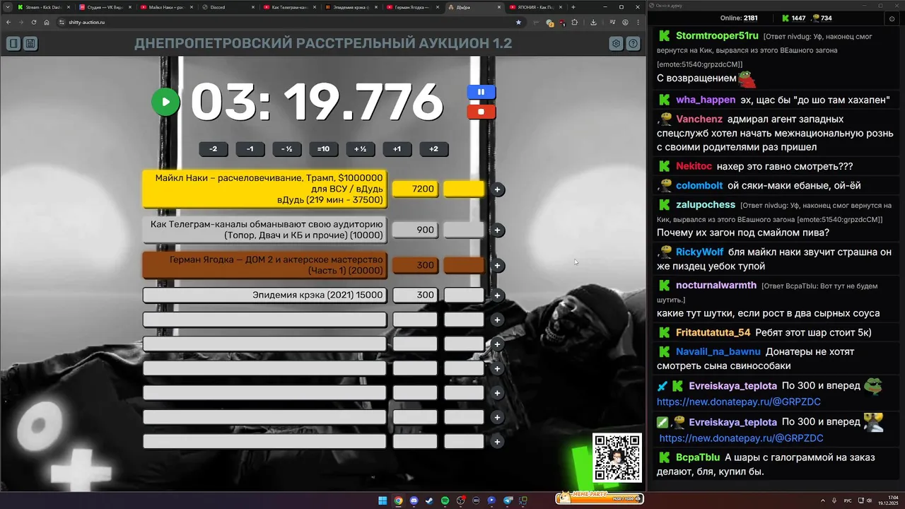Viewport: 905px width, 509px height.
Task: Switch to Герман Ягодка browser tab
Action: pyautogui.click(x=411, y=7)
